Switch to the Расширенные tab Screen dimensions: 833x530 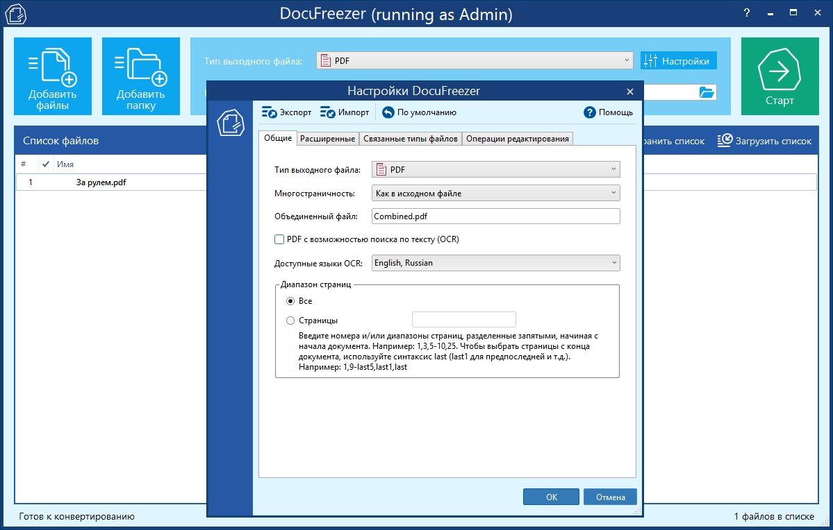pos(328,139)
